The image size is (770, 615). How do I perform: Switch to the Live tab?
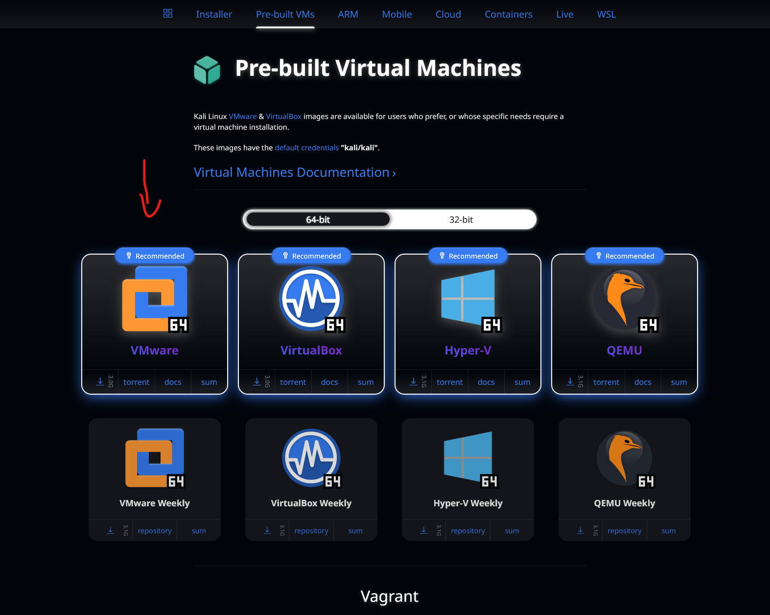[x=565, y=14]
